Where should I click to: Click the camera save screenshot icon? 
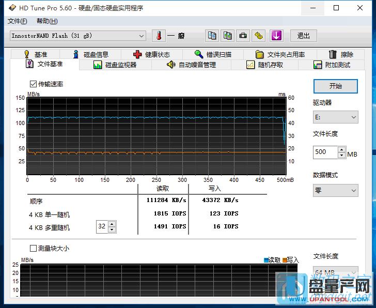pyautogui.click(x=243, y=36)
